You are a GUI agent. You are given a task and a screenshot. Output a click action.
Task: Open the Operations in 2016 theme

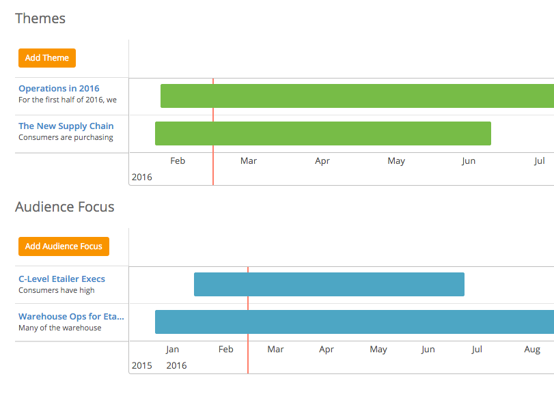pyautogui.click(x=59, y=88)
